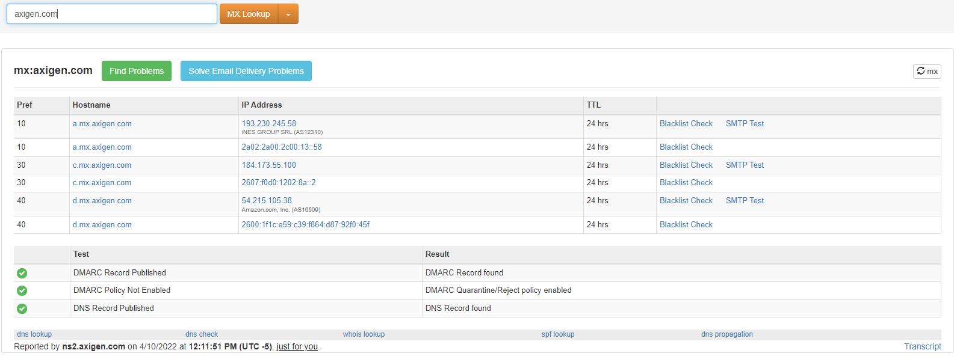Open c.mx.axigen.com link for IP 184.173.55.100

point(102,165)
